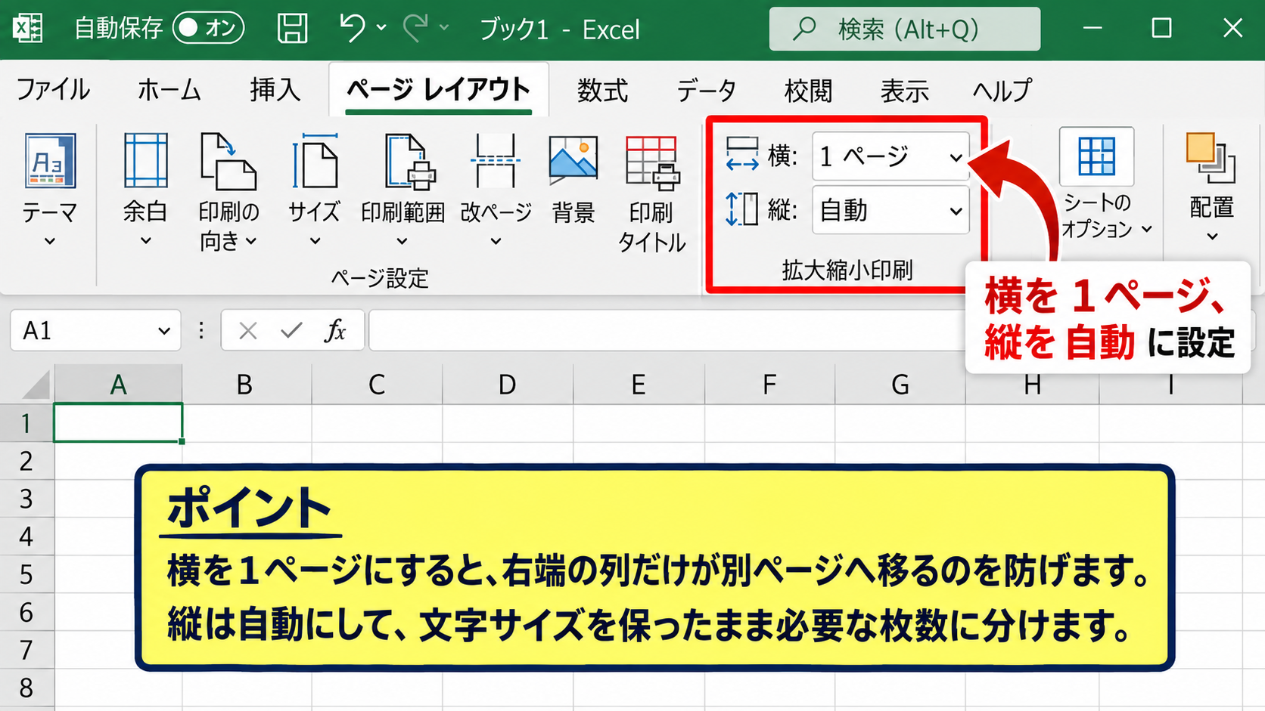The image size is (1265, 711).
Task: Select column F header
Action: [769, 385]
